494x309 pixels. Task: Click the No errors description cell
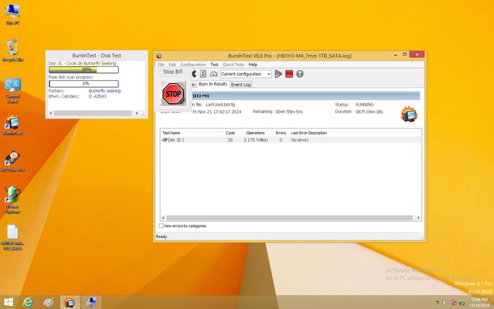click(x=299, y=140)
